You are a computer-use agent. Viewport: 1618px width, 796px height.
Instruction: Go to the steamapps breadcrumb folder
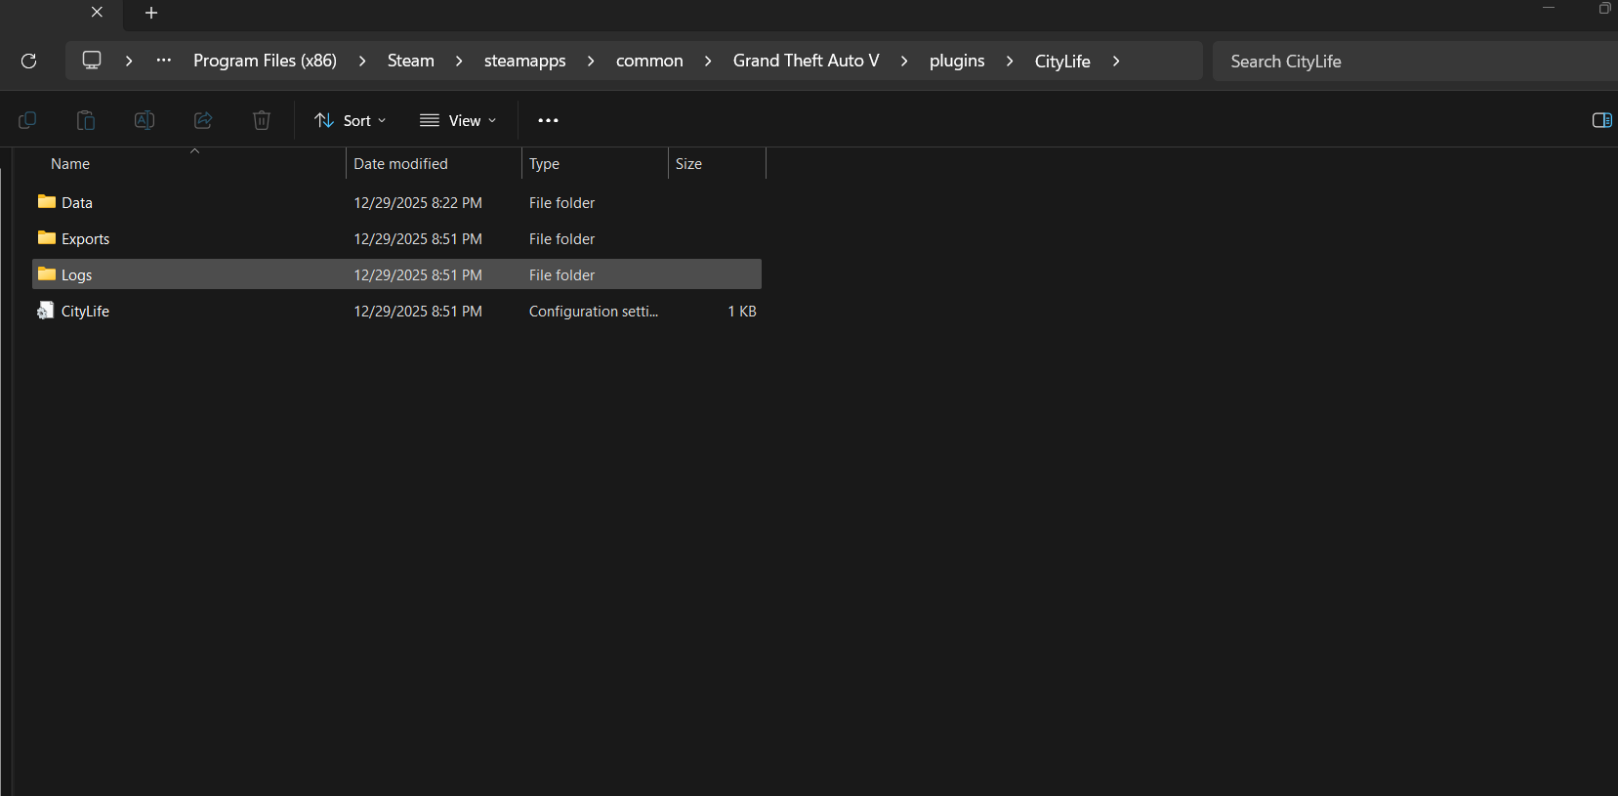(524, 61)
